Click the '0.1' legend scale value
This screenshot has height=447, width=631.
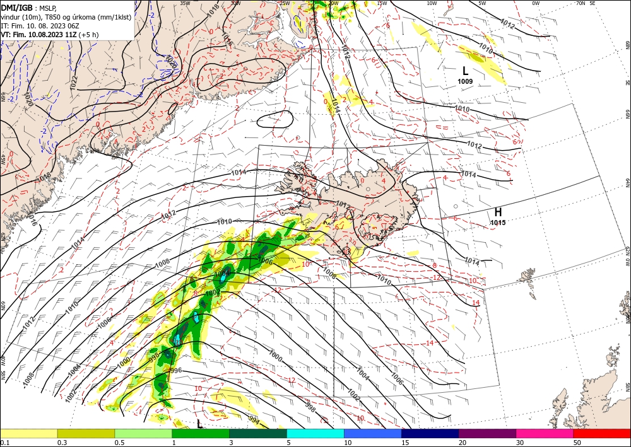[5, 443]
